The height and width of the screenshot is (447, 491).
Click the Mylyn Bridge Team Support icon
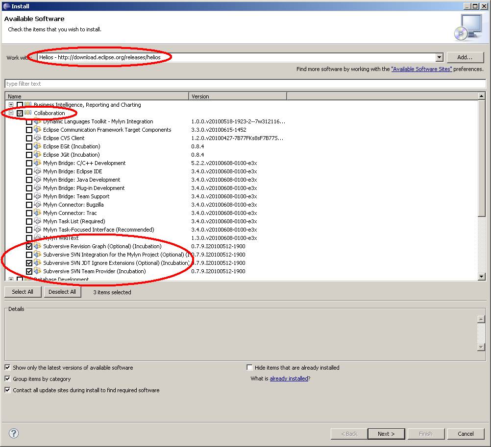[x=38, y=196]
